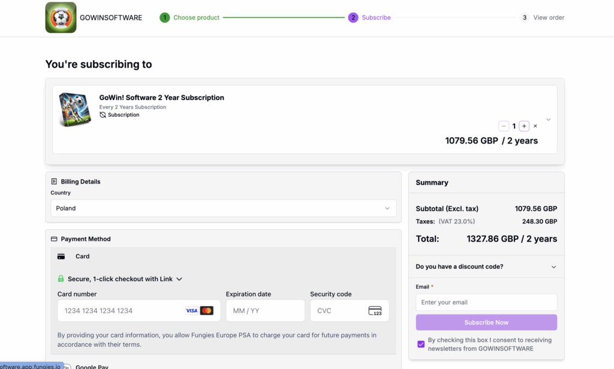Screen dimensions: 614x369
Task: Click the step 1 circle indicator
Action: point(165,17)
